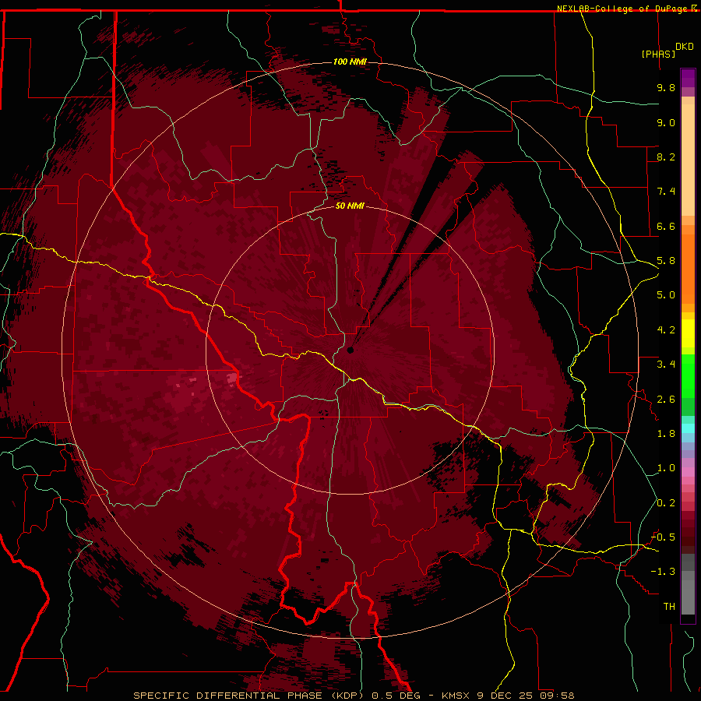Image resolution: width=701 pixels, height=701 pixels.
Task: Click the -1.3 value on the color scale
Action: [663, 572]
